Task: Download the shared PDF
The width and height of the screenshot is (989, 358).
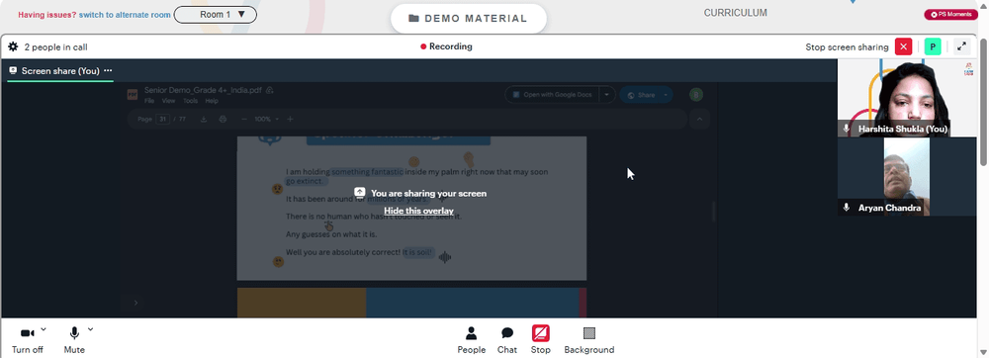Action: point(204,119)
